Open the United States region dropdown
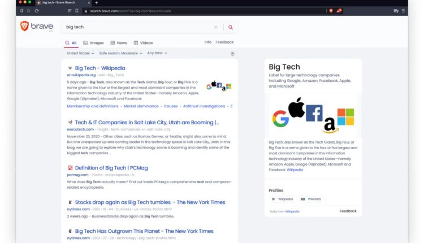 80,53
